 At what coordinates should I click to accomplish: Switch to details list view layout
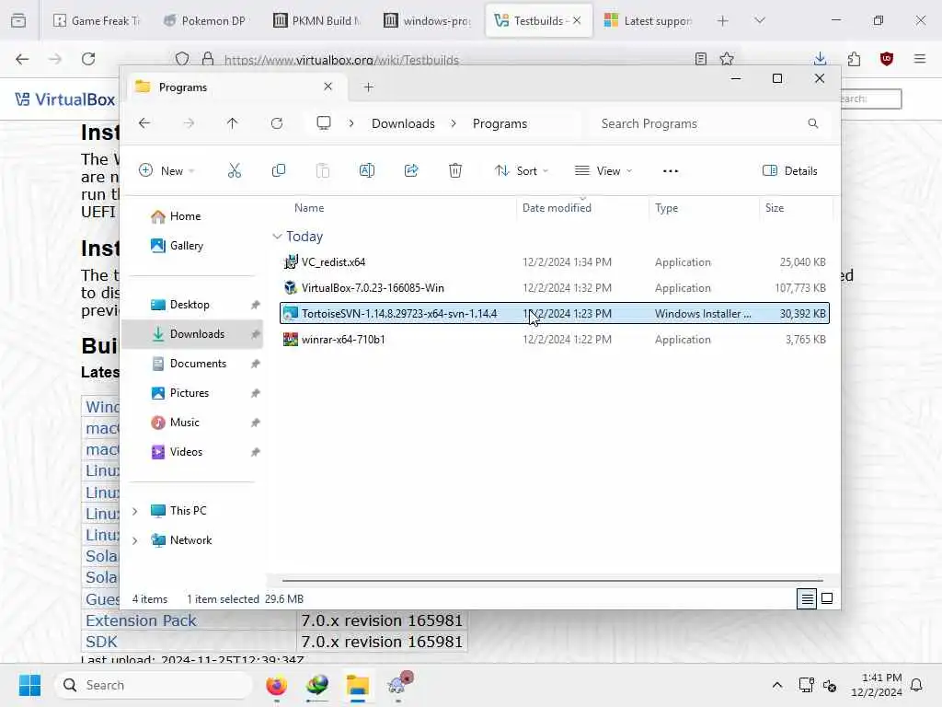(807, 598)
